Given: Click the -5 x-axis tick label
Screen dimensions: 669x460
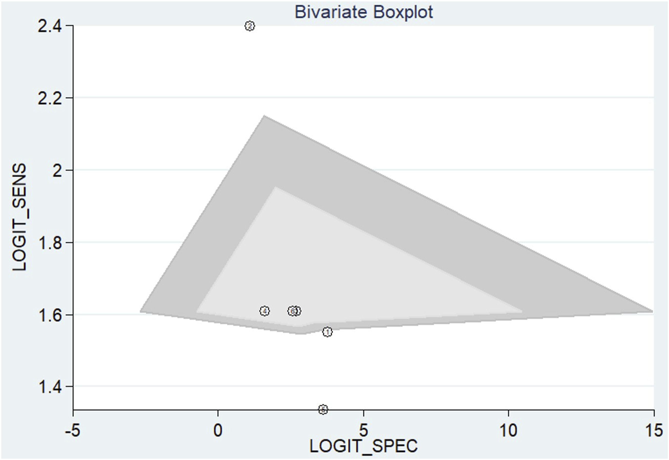Looking at the screenshot, I should 73,431.
